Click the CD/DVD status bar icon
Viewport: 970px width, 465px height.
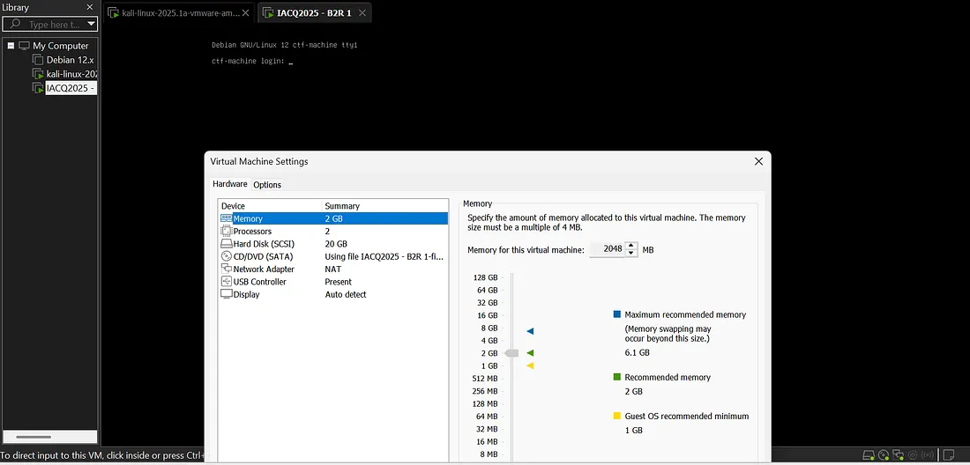coord(884,455)
